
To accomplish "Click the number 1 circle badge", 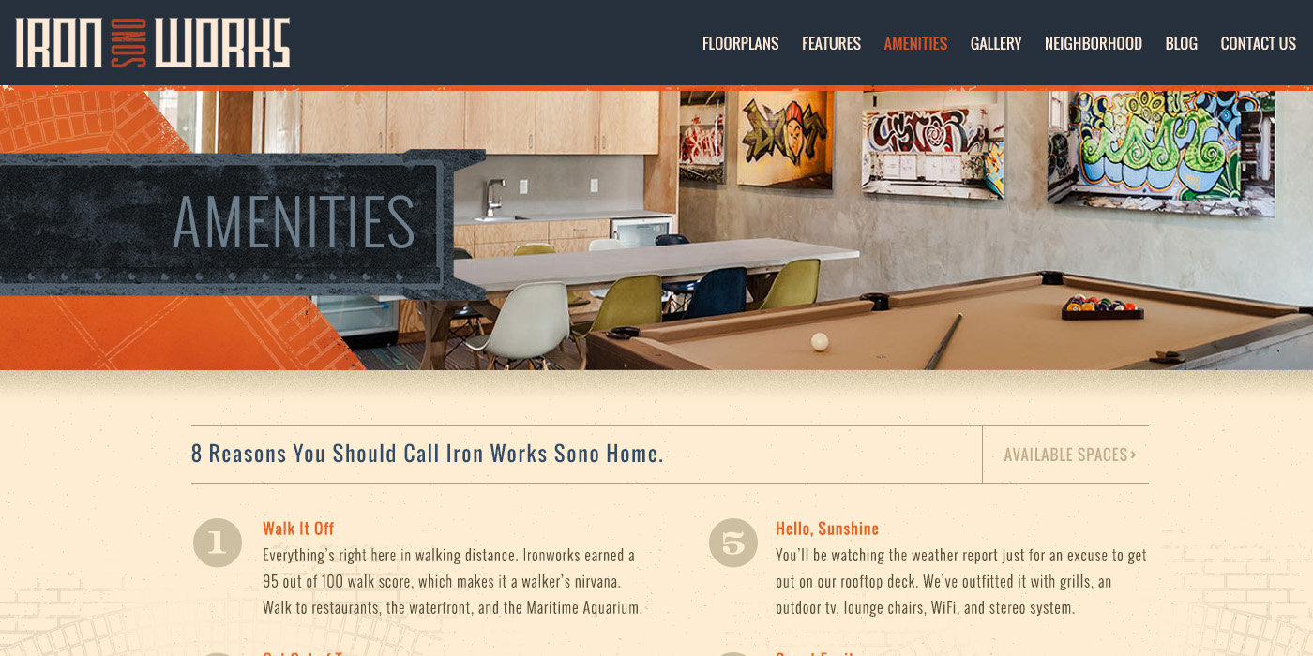I will coord(218,543).
